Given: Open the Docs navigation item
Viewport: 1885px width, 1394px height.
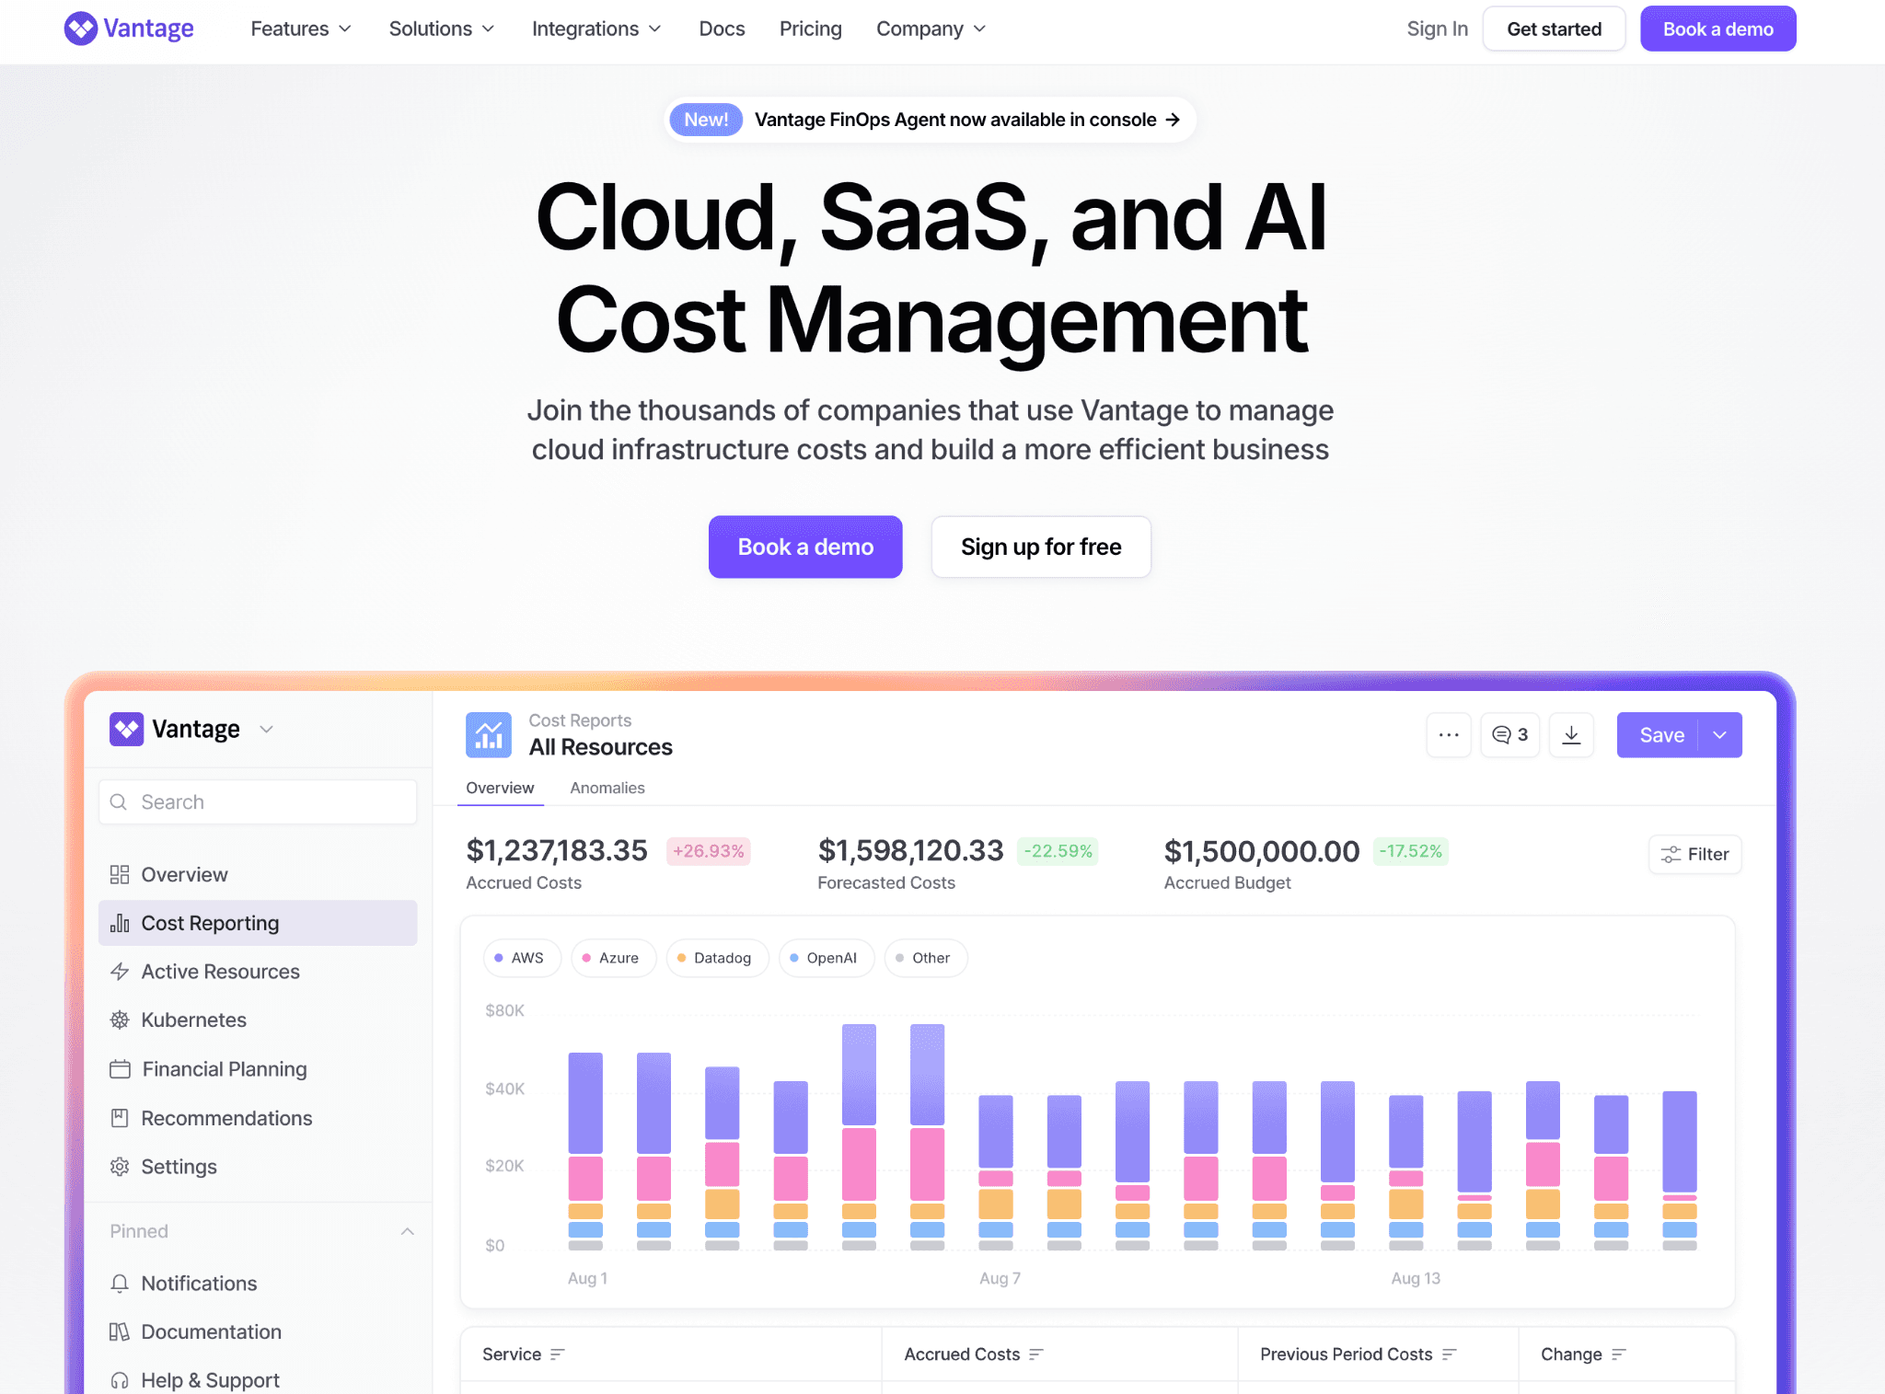Looking at the screenshot, I should click(722, 29).
